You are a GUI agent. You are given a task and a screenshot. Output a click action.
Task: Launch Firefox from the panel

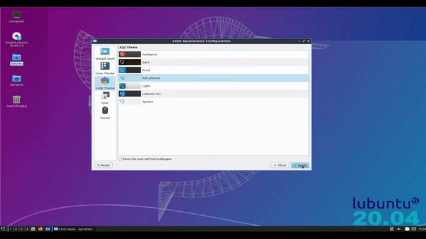pyautogui.click(x=40, y=229)
